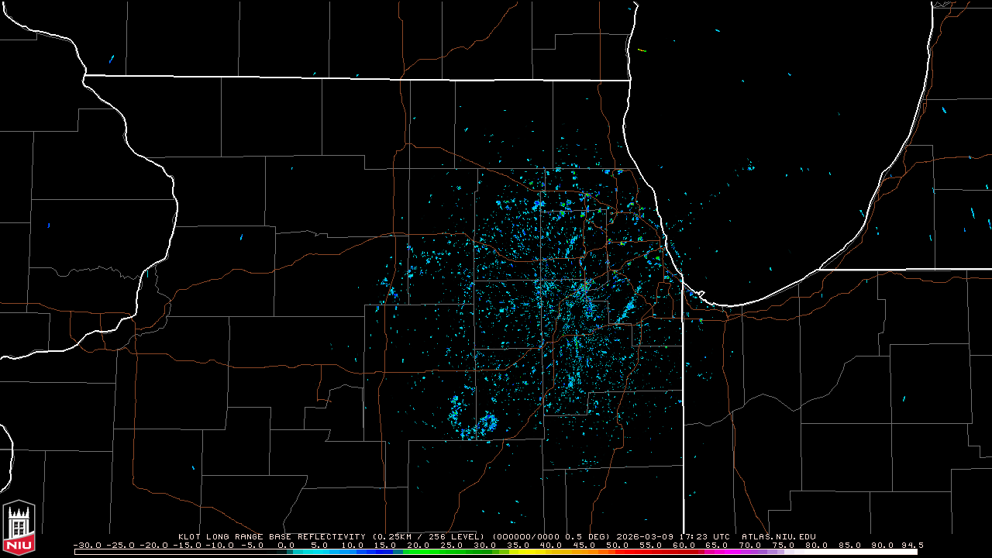The height and width of the screenshot is (558, 992).
Task: Click the 94.5 label at scale end
Action: tap(912, 545)
